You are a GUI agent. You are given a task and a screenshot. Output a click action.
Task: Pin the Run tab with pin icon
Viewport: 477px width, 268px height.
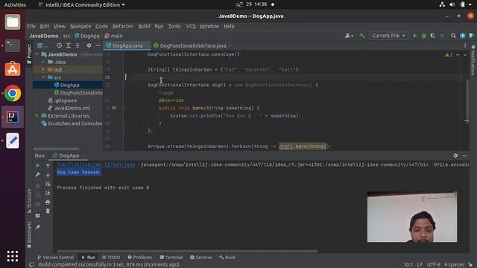pos(38,227)
